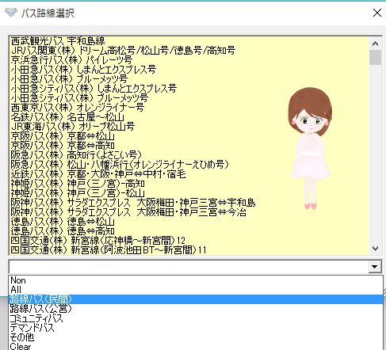This screenshot has width=386, height=350.
Task: Select the Clear option in dropdown
Action: click(196, 346)
